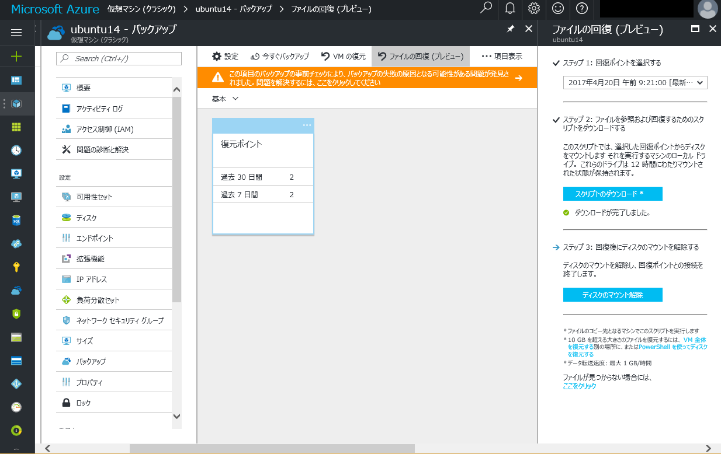Image resolution: width=721 pixels, height=454 pixels.
Task: Select the SQL databases sidebar icon
Action: point(16,220)
